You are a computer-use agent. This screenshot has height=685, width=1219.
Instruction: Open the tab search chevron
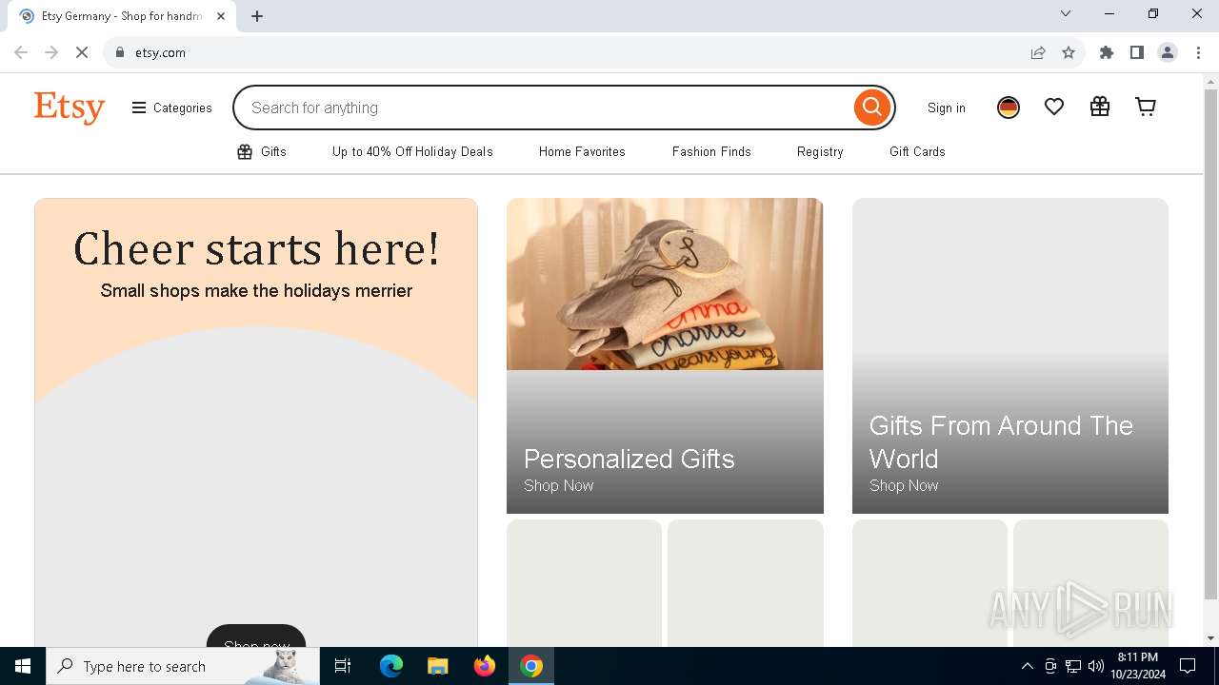[1066, 13]
